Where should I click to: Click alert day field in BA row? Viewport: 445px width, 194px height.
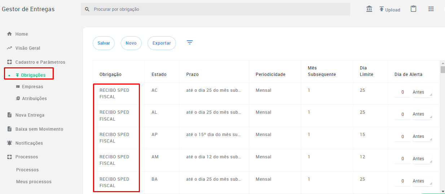coord(402,181)
